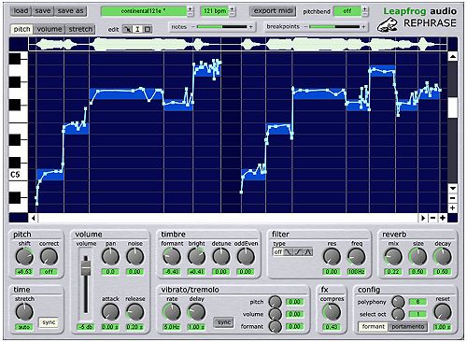Screen dimensions: 467x342
Task: Click the polyphony knob
Action: [398, 302]
